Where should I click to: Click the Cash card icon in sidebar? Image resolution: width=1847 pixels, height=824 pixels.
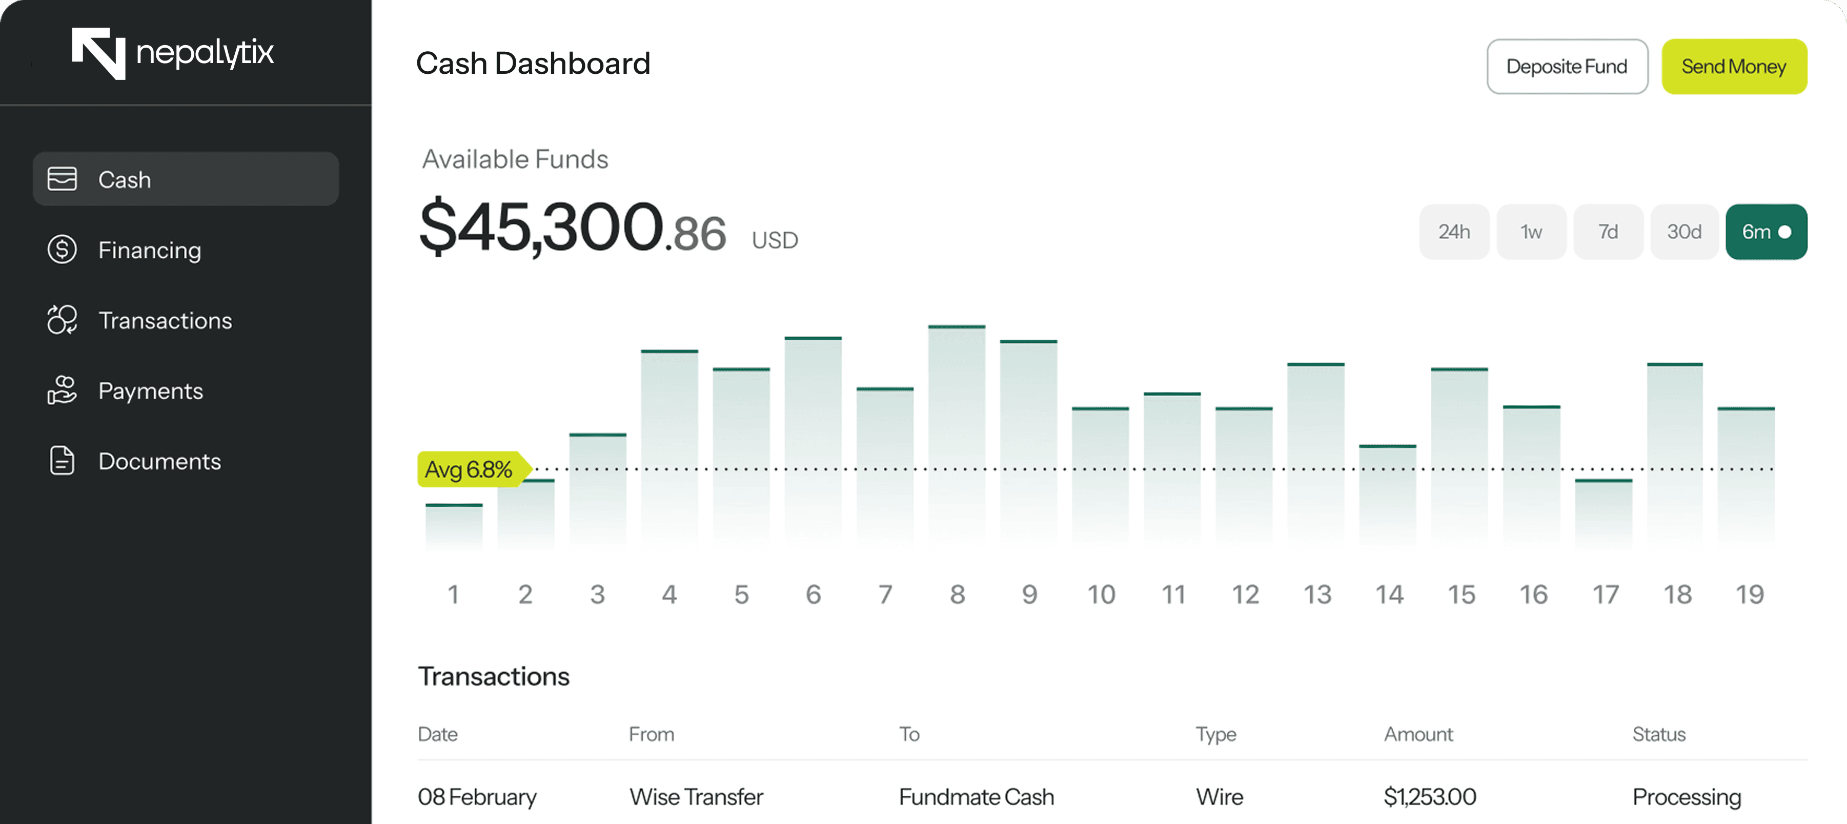(x=62, y=179)
